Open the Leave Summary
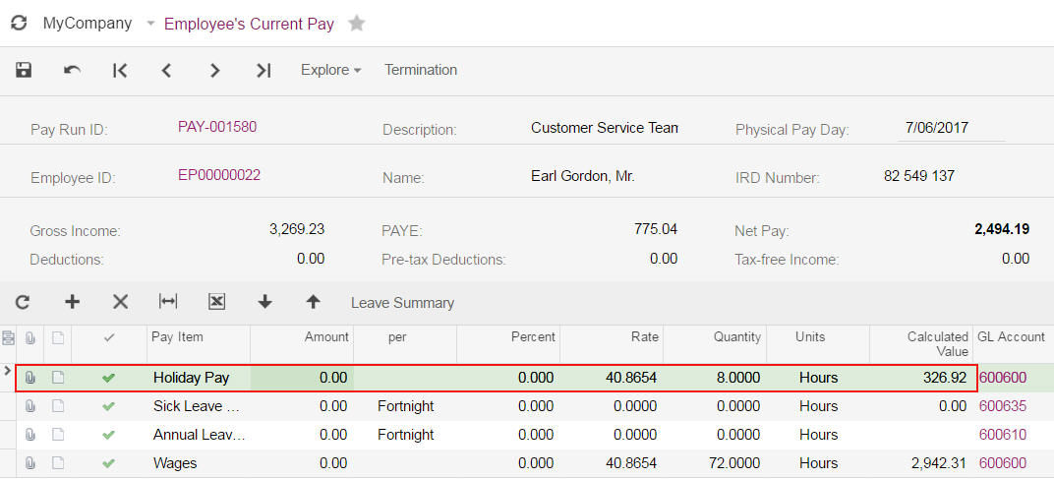The width and height of the screenshot is (1054, 479). pos(403,303)
